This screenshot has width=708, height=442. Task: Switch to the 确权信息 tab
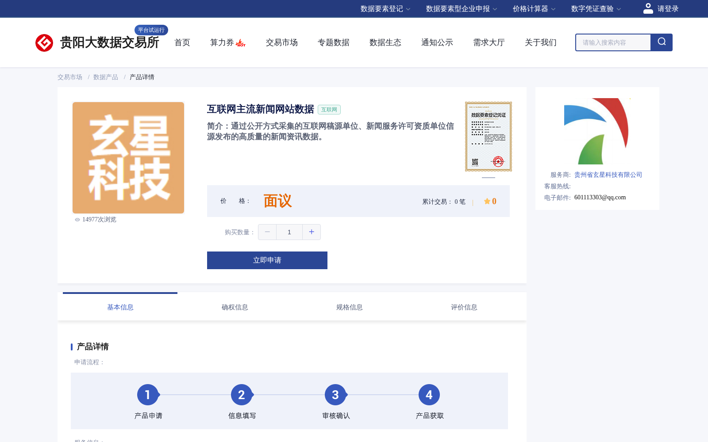coord(235,307)
